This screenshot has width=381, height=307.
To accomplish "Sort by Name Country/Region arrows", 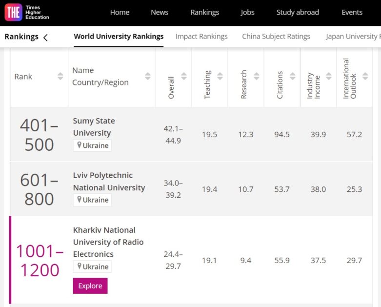I will pos(148,76).
